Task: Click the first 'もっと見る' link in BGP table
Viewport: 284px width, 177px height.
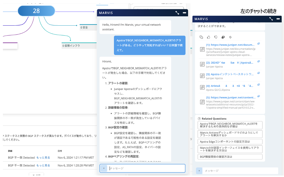Action: 43,157
